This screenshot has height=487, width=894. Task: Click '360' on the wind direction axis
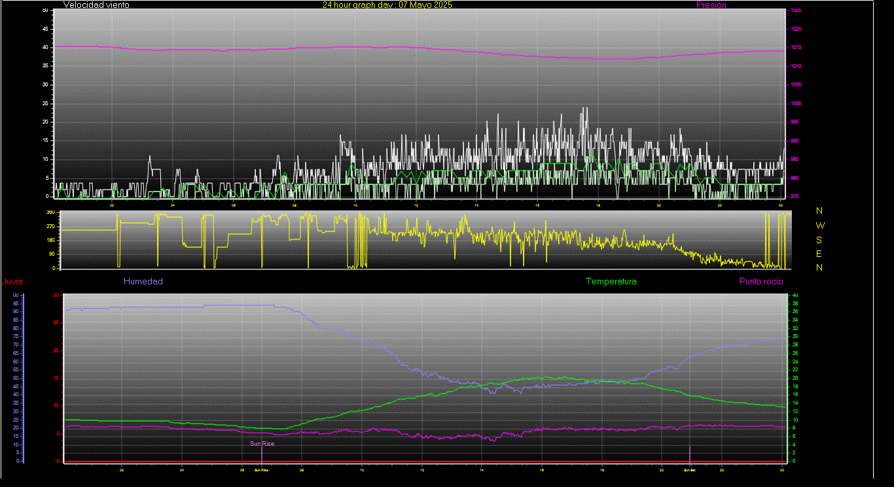[x=50, y=212]
